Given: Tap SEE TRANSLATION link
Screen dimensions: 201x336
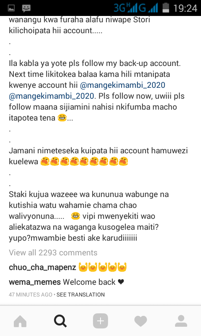Looking at the screenshot, I should [x=80, y=295].
